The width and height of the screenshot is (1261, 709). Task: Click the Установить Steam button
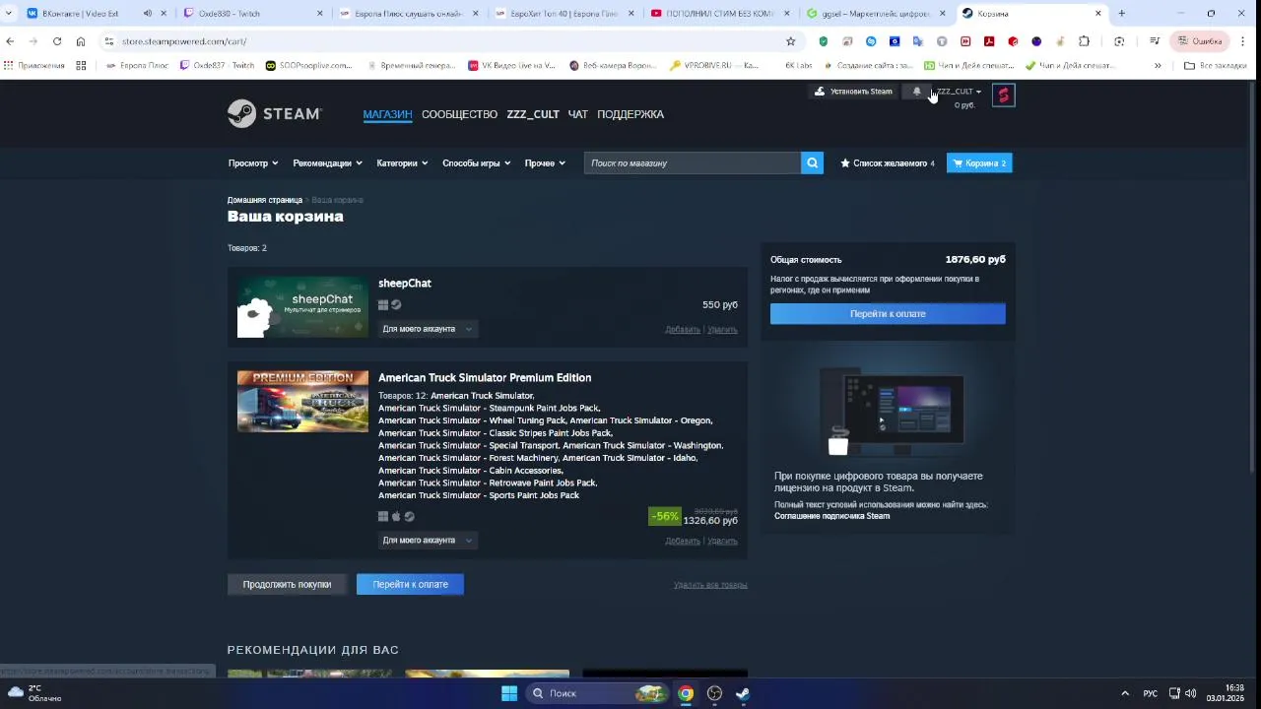853,92
